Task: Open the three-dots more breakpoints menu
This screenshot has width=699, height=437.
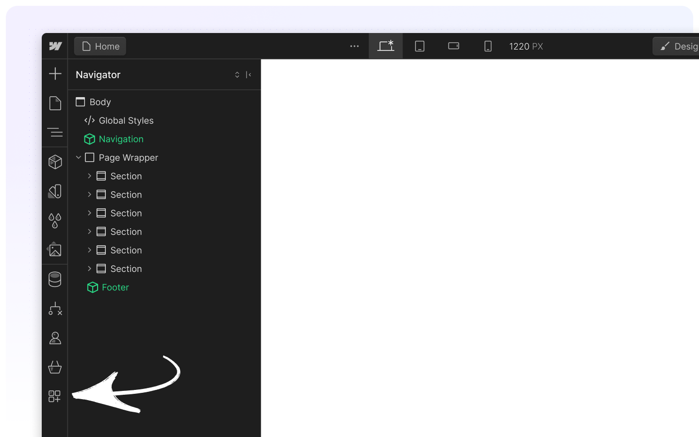Action: [x=354, y=46]
